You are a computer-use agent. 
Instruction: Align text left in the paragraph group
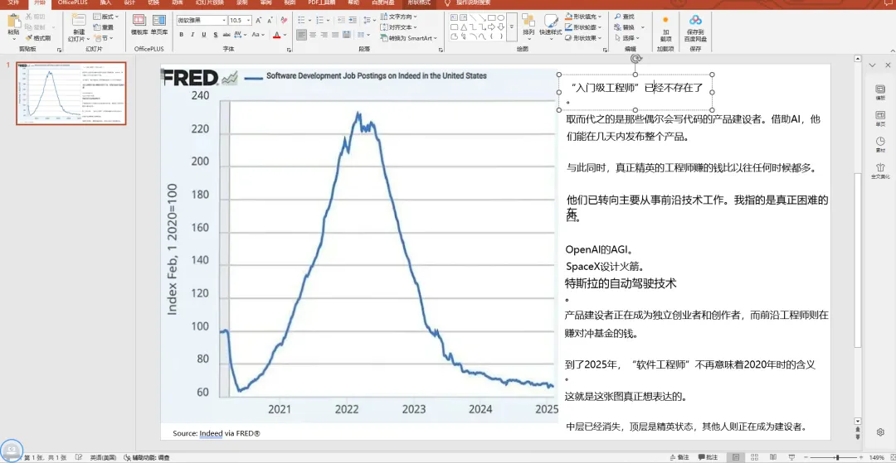[x=301, y=35]
